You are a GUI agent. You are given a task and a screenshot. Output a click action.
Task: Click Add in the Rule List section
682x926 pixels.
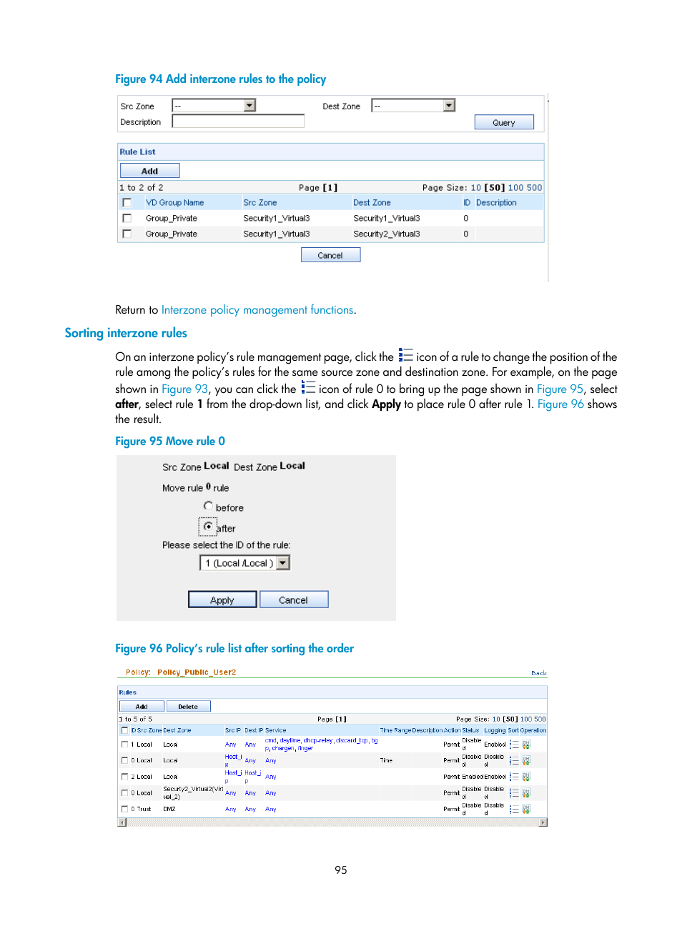(x=149, y=171)
